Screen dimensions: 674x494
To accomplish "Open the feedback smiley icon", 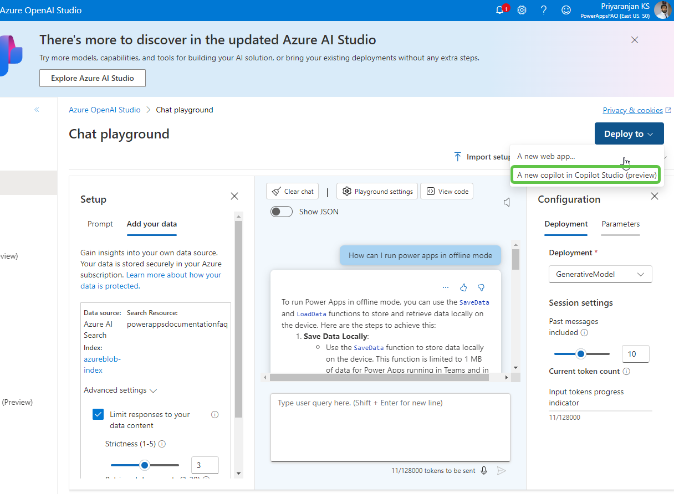I will 566,10.
